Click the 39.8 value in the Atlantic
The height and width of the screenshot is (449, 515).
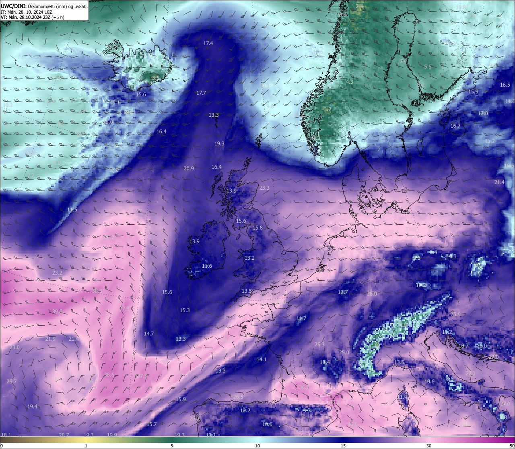[x=57, y=311]
